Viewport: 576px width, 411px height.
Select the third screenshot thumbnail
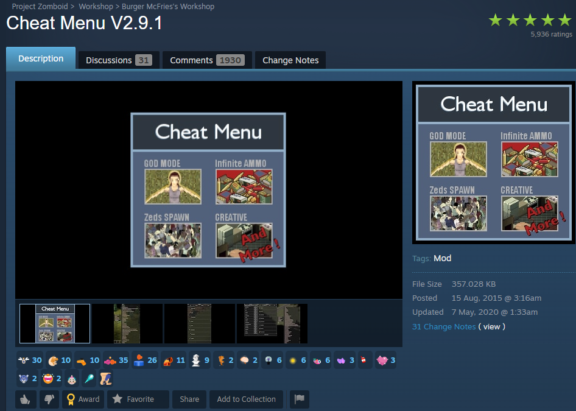coord(200,323)
